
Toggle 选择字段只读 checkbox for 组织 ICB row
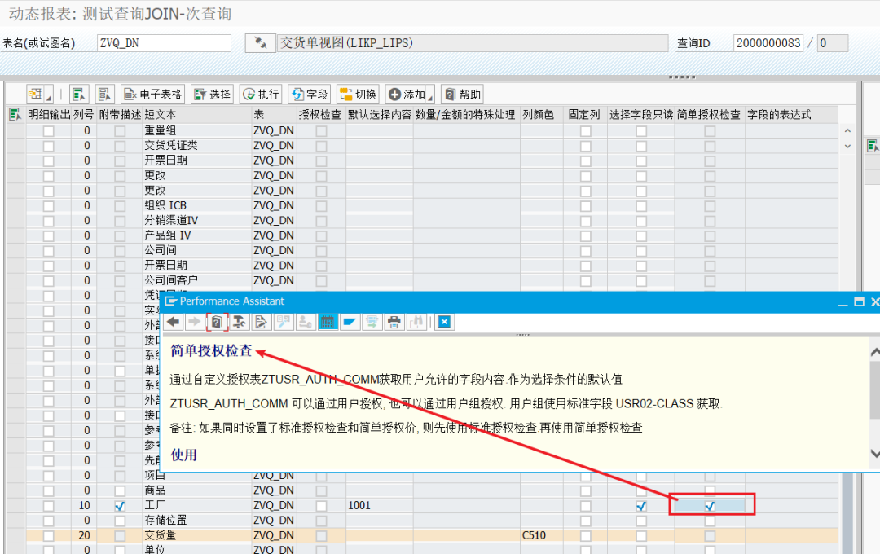click(641, 206)
